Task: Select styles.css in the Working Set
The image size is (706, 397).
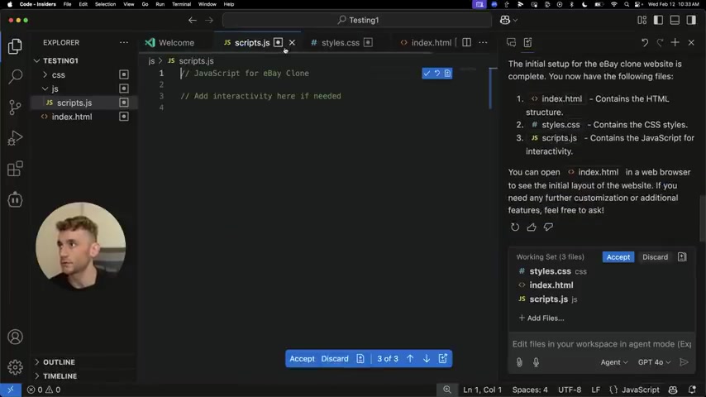Action: click(x=552, y=271)
